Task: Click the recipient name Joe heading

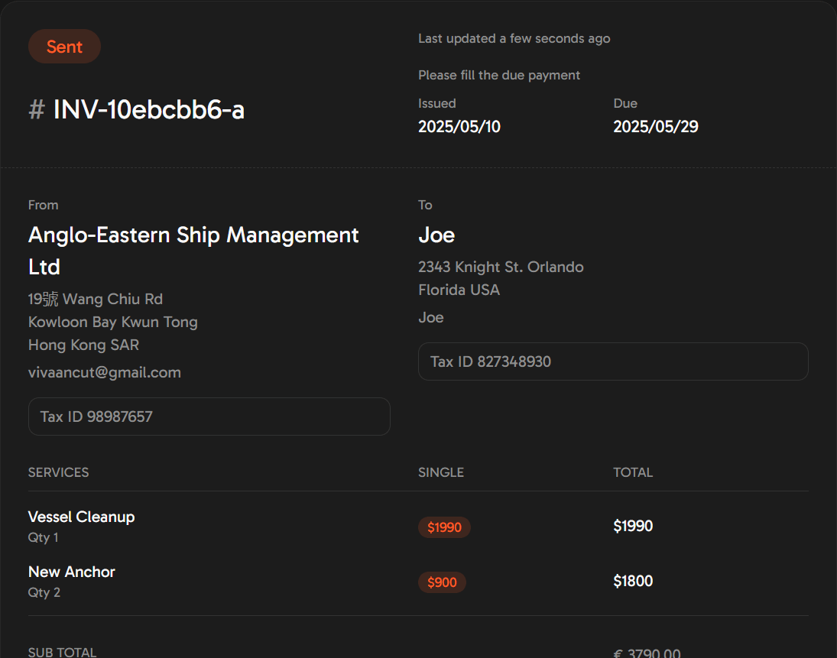Action: click(436, 235)
